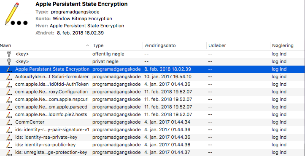Select ids: unregiste...ge-protection-key row
The height and width of the screenshot is (156, 305).
pos(153,152)
